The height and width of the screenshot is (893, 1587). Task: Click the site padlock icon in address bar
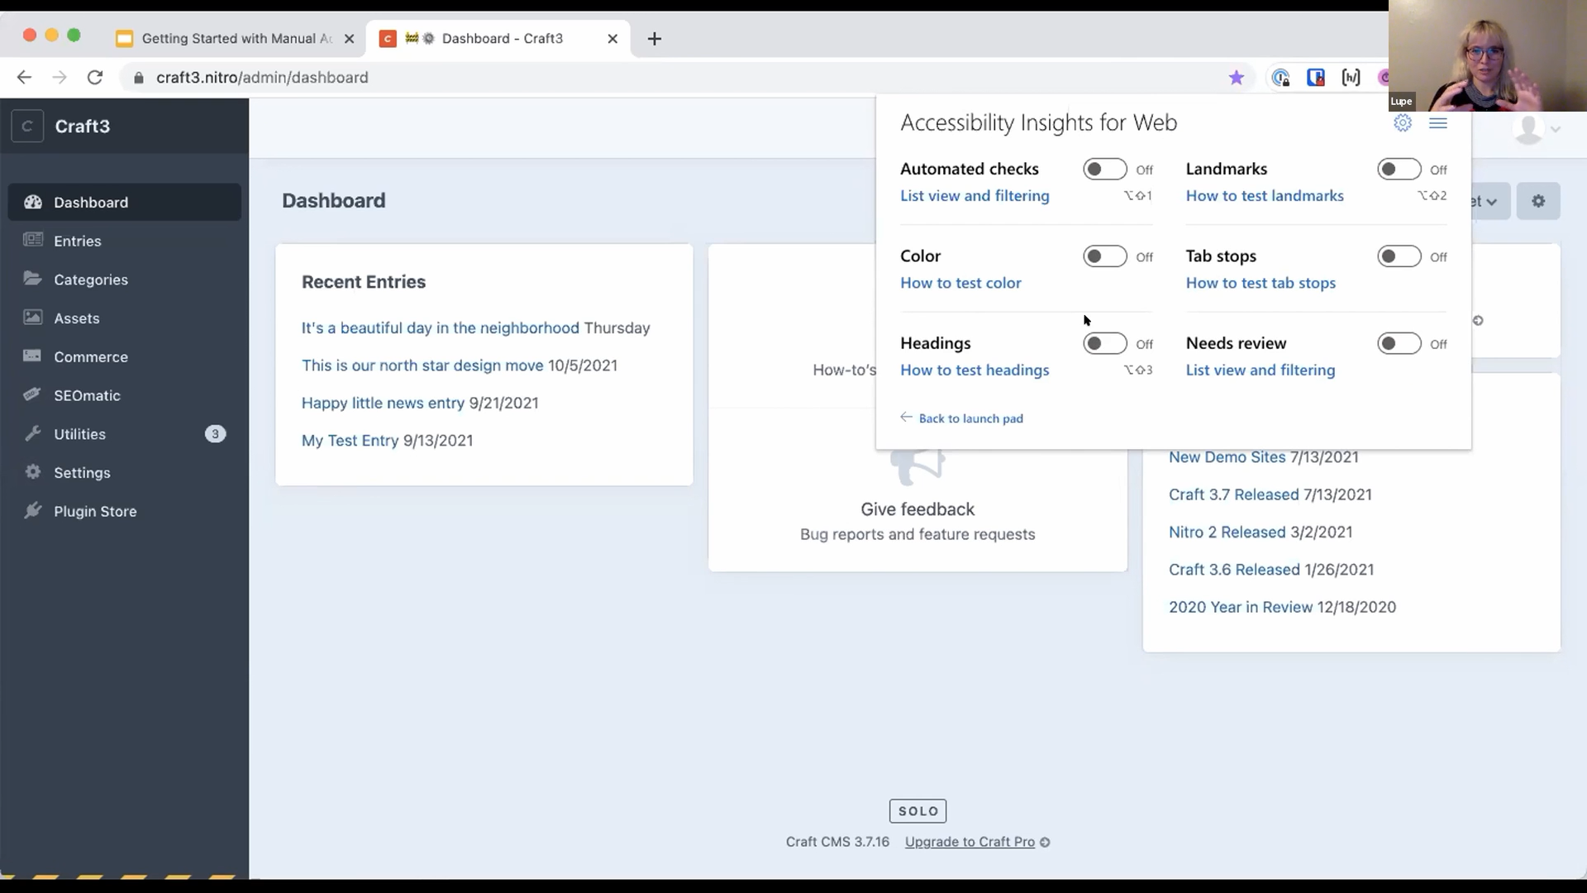coord(139,78)
